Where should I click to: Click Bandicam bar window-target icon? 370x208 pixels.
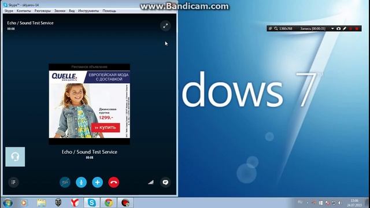click(x=270, y=28)
